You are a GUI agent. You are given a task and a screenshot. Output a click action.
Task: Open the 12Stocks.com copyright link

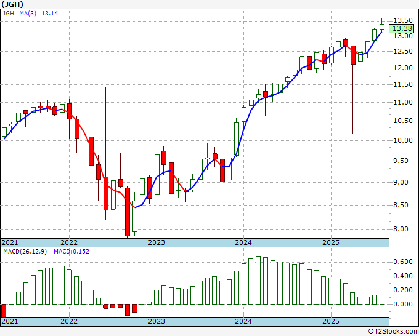(393, 332)
